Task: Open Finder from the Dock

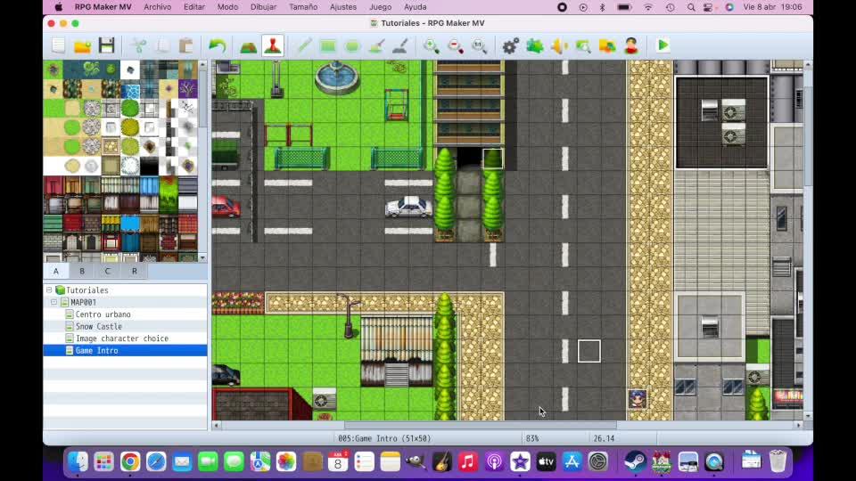Action: 78,462
